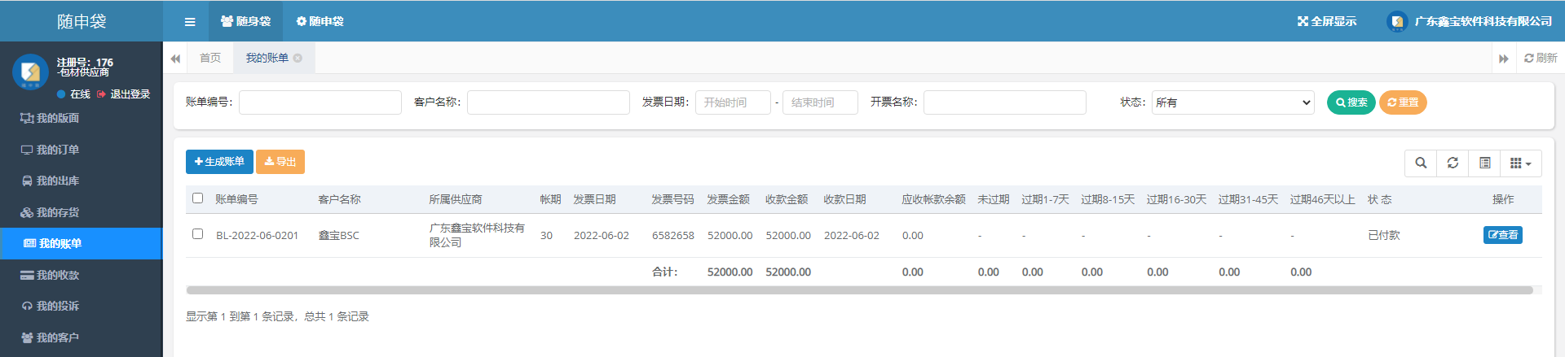Switch to the 首页 tab
Screen dimensions: 1565x357
pos(210,58)
